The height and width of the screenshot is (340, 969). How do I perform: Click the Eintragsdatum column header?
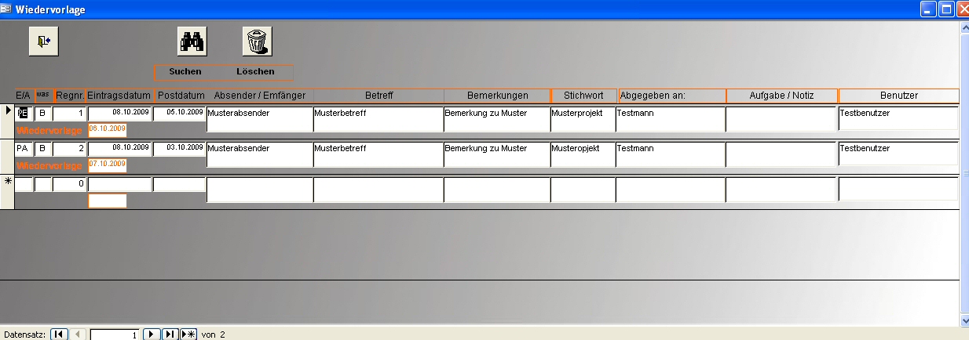pos(119,96)
